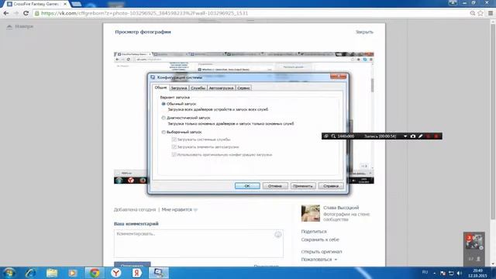Open the Общие tab
The height and width of the screenshot is (279, 496).
click(x=160, y=88)
